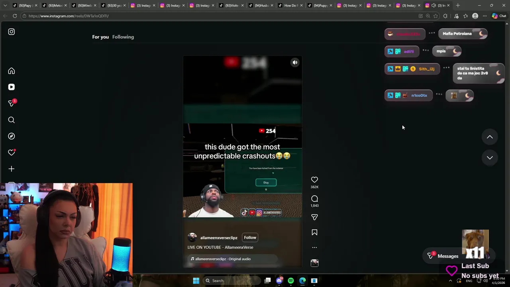
Task: Go to the previous reel with up arrow
Action: (x=490, y=137)
